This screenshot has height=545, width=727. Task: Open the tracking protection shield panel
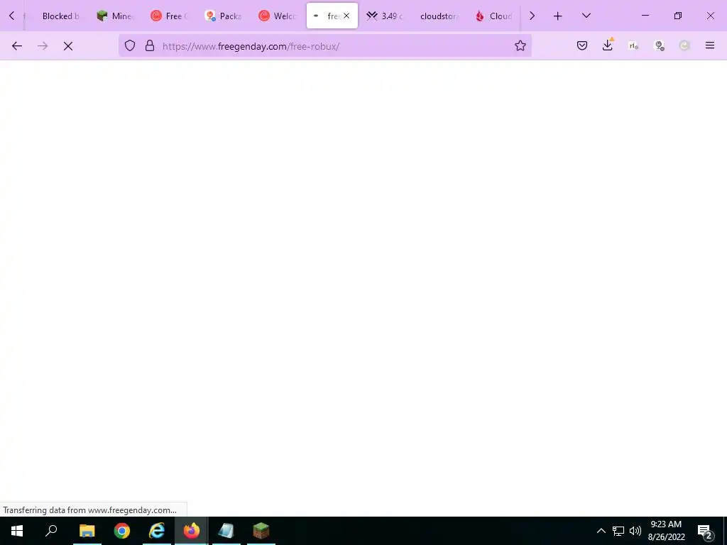coord(130,45)
